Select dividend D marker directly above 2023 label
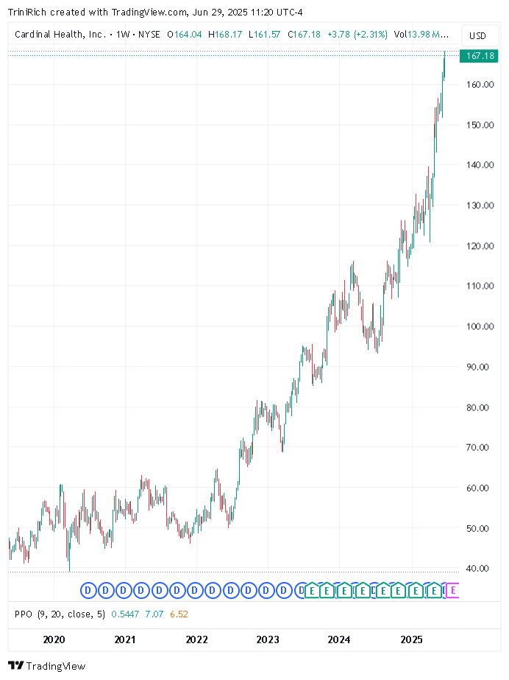Image resolution: width=509 pixels, height=680 pixels. 266,591
